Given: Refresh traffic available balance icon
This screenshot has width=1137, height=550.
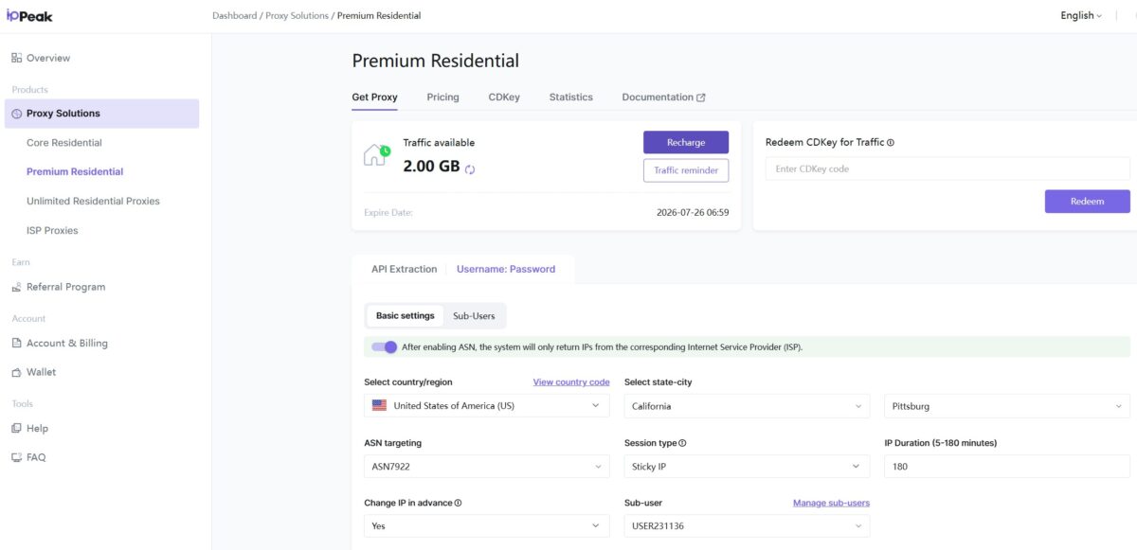Looking at the screenshot, I should click(x=470, y=169).
